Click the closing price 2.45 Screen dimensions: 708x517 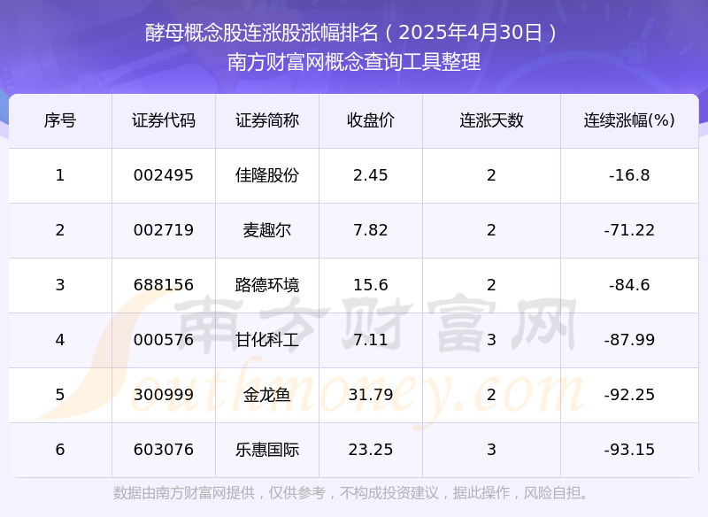coord(371,175)
